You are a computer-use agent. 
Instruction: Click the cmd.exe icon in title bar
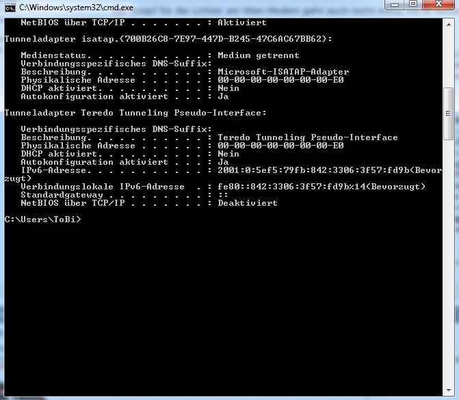point(10,7)
